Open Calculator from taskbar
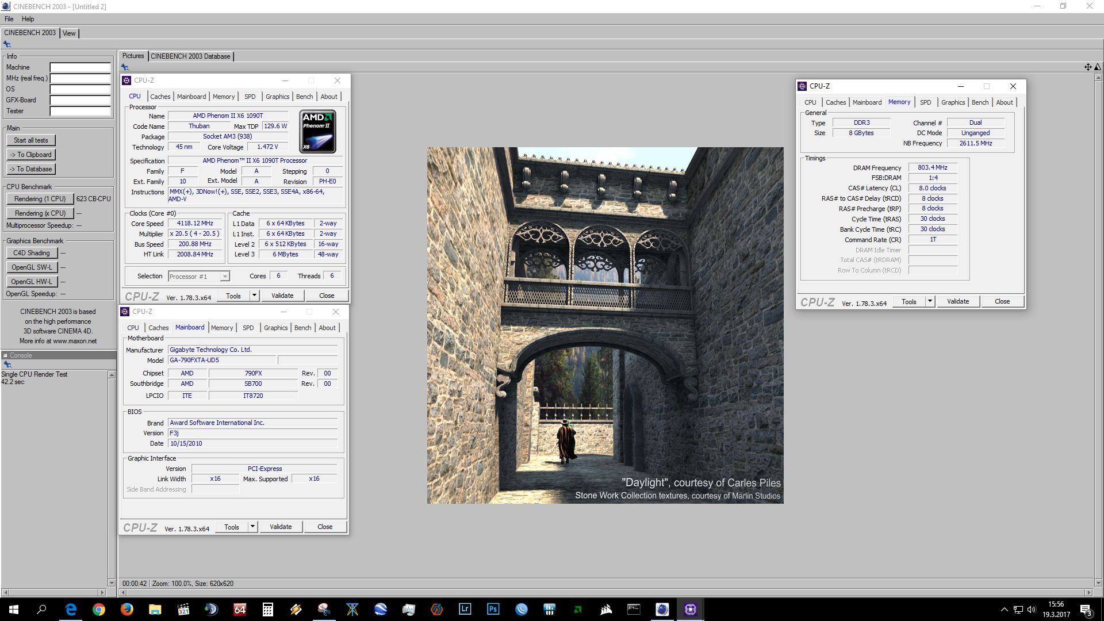This screenshot has width=1104, height=621. pos(268,609)
